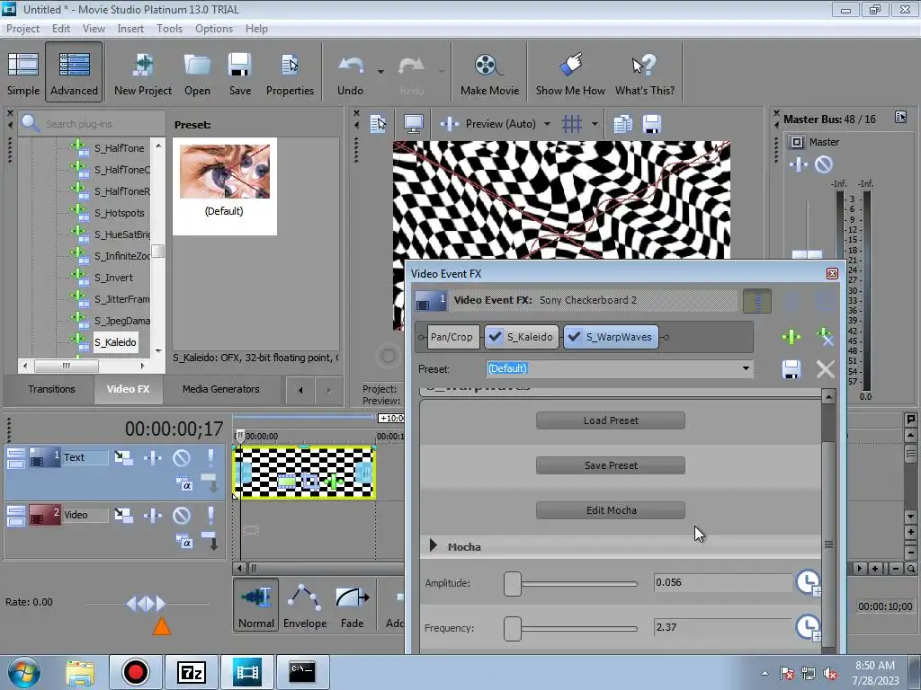Open Show Me How tutorials
The height and width of the screenshot is (690, 921).
click(x=569, y=73)
